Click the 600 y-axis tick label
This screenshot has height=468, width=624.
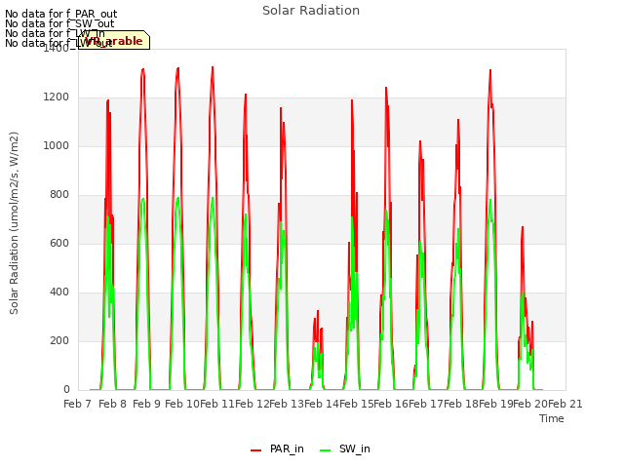(59, 243)
